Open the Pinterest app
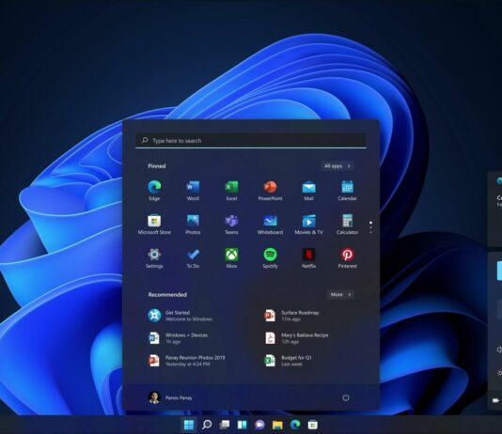This screenshot has width=502, height=434. tap(348, 257)
